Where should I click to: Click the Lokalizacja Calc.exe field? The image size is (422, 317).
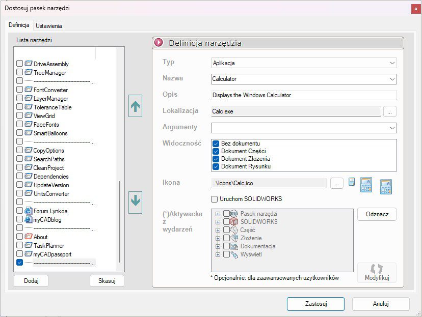pyautogui.click(x=296, y=111)
